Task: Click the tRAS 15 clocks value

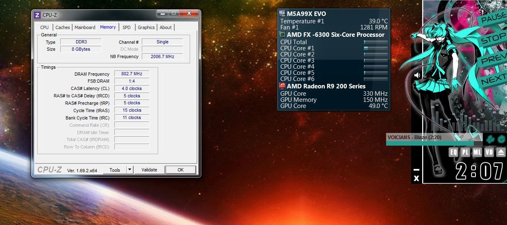Action: pos(132,110)
